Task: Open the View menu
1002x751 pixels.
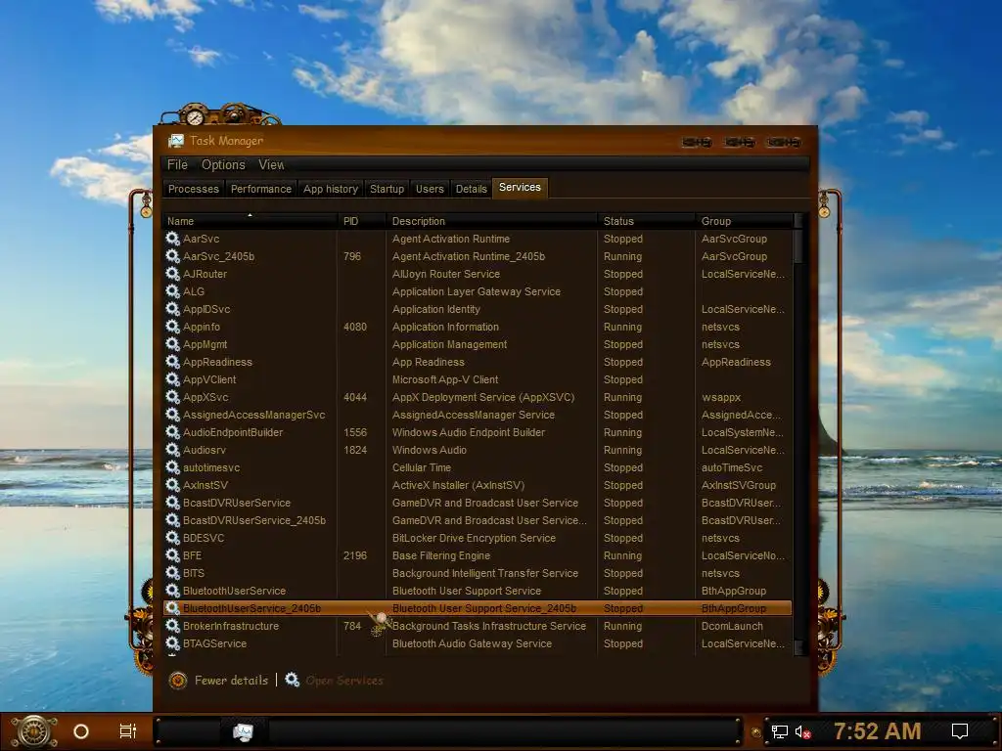Action: 271,164
